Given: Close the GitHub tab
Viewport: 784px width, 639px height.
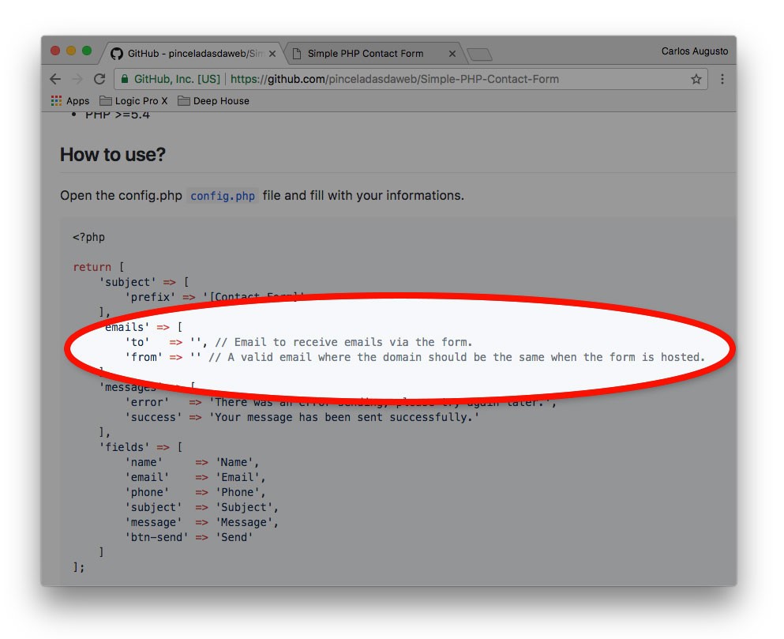Looking at the screenshot, I should [x=272, y=54].
